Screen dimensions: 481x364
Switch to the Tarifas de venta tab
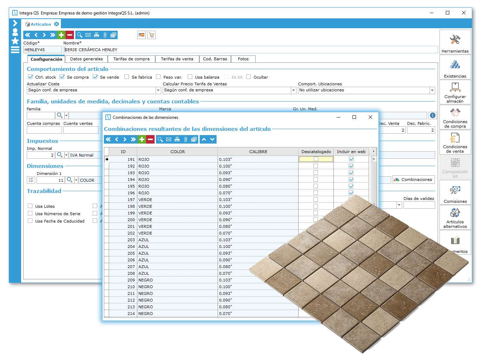[177, 59]
